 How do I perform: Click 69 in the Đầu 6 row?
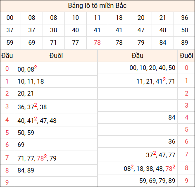21,145
